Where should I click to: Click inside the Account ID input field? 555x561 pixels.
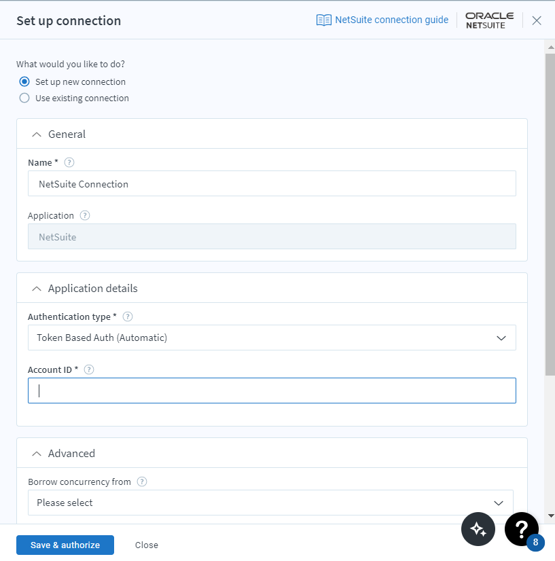(x=272, y=391)
